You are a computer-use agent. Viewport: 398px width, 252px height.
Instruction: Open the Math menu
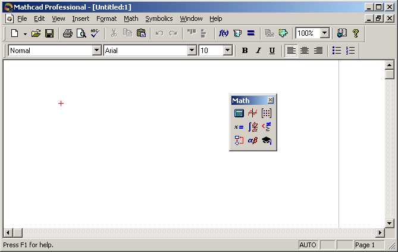131,19
